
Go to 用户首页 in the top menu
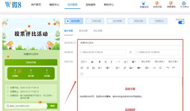click(x=36, y=5)
